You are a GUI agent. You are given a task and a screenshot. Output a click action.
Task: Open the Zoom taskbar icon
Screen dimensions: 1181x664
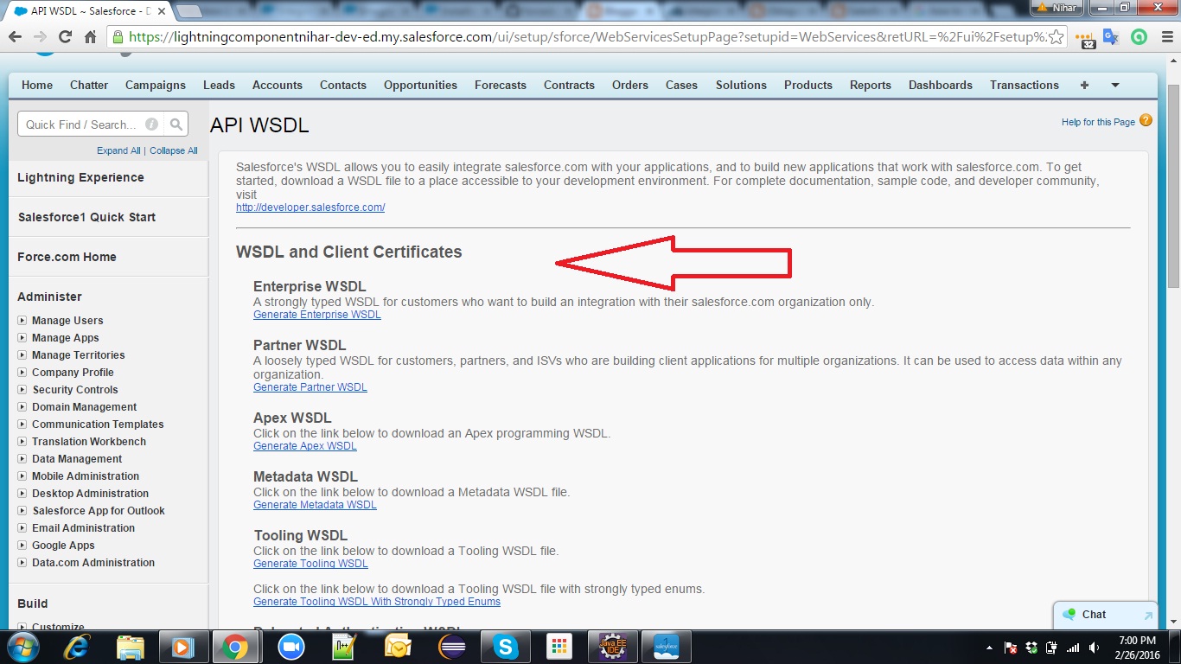tap(291, 647)
